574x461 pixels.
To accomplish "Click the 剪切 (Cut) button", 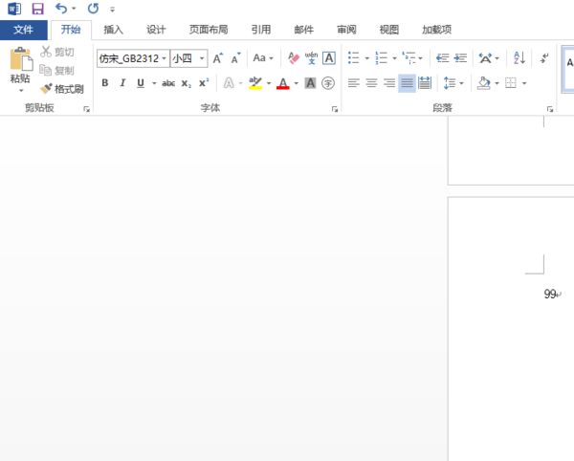I will click(57, 52).
